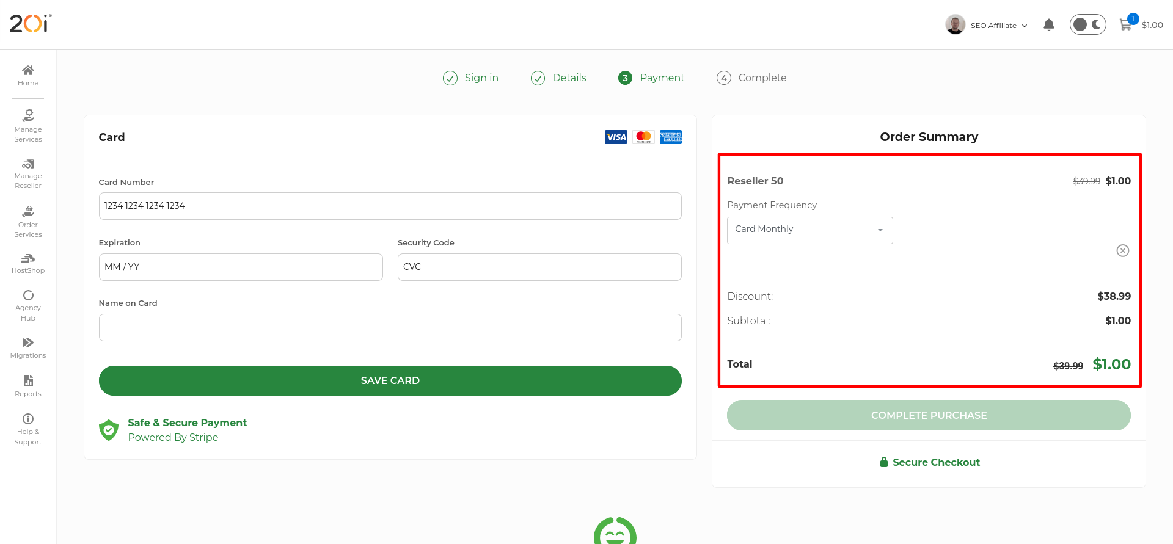1173x544 pixels.
Task: Open Help & Support in sidebar
Action: click(28, 430)
